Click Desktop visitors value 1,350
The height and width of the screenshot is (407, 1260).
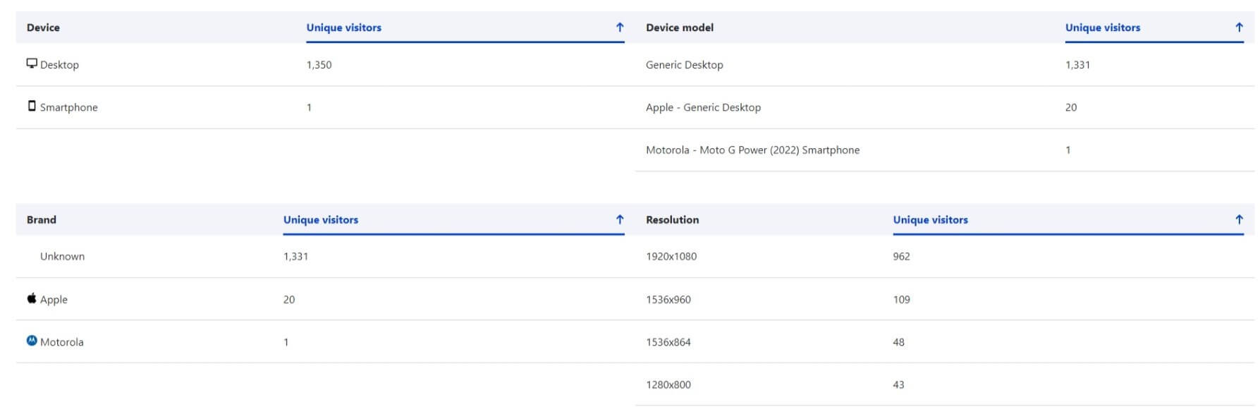(319, 65)
